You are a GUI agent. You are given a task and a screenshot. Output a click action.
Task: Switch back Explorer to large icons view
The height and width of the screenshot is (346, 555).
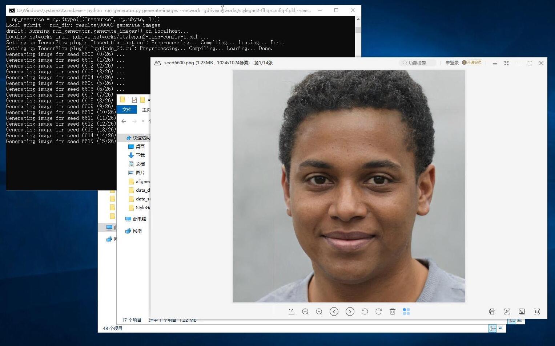[500, 328]
